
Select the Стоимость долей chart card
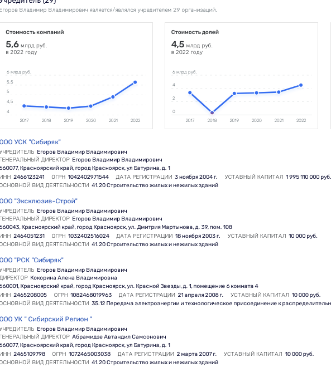coord(241,76)
